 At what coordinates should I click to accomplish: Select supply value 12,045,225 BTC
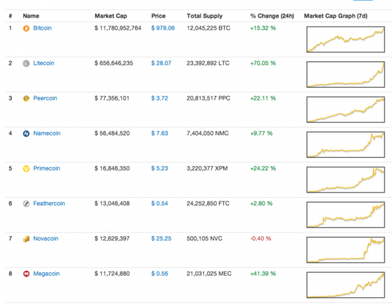pyautogui.click(x=208, y=28)
